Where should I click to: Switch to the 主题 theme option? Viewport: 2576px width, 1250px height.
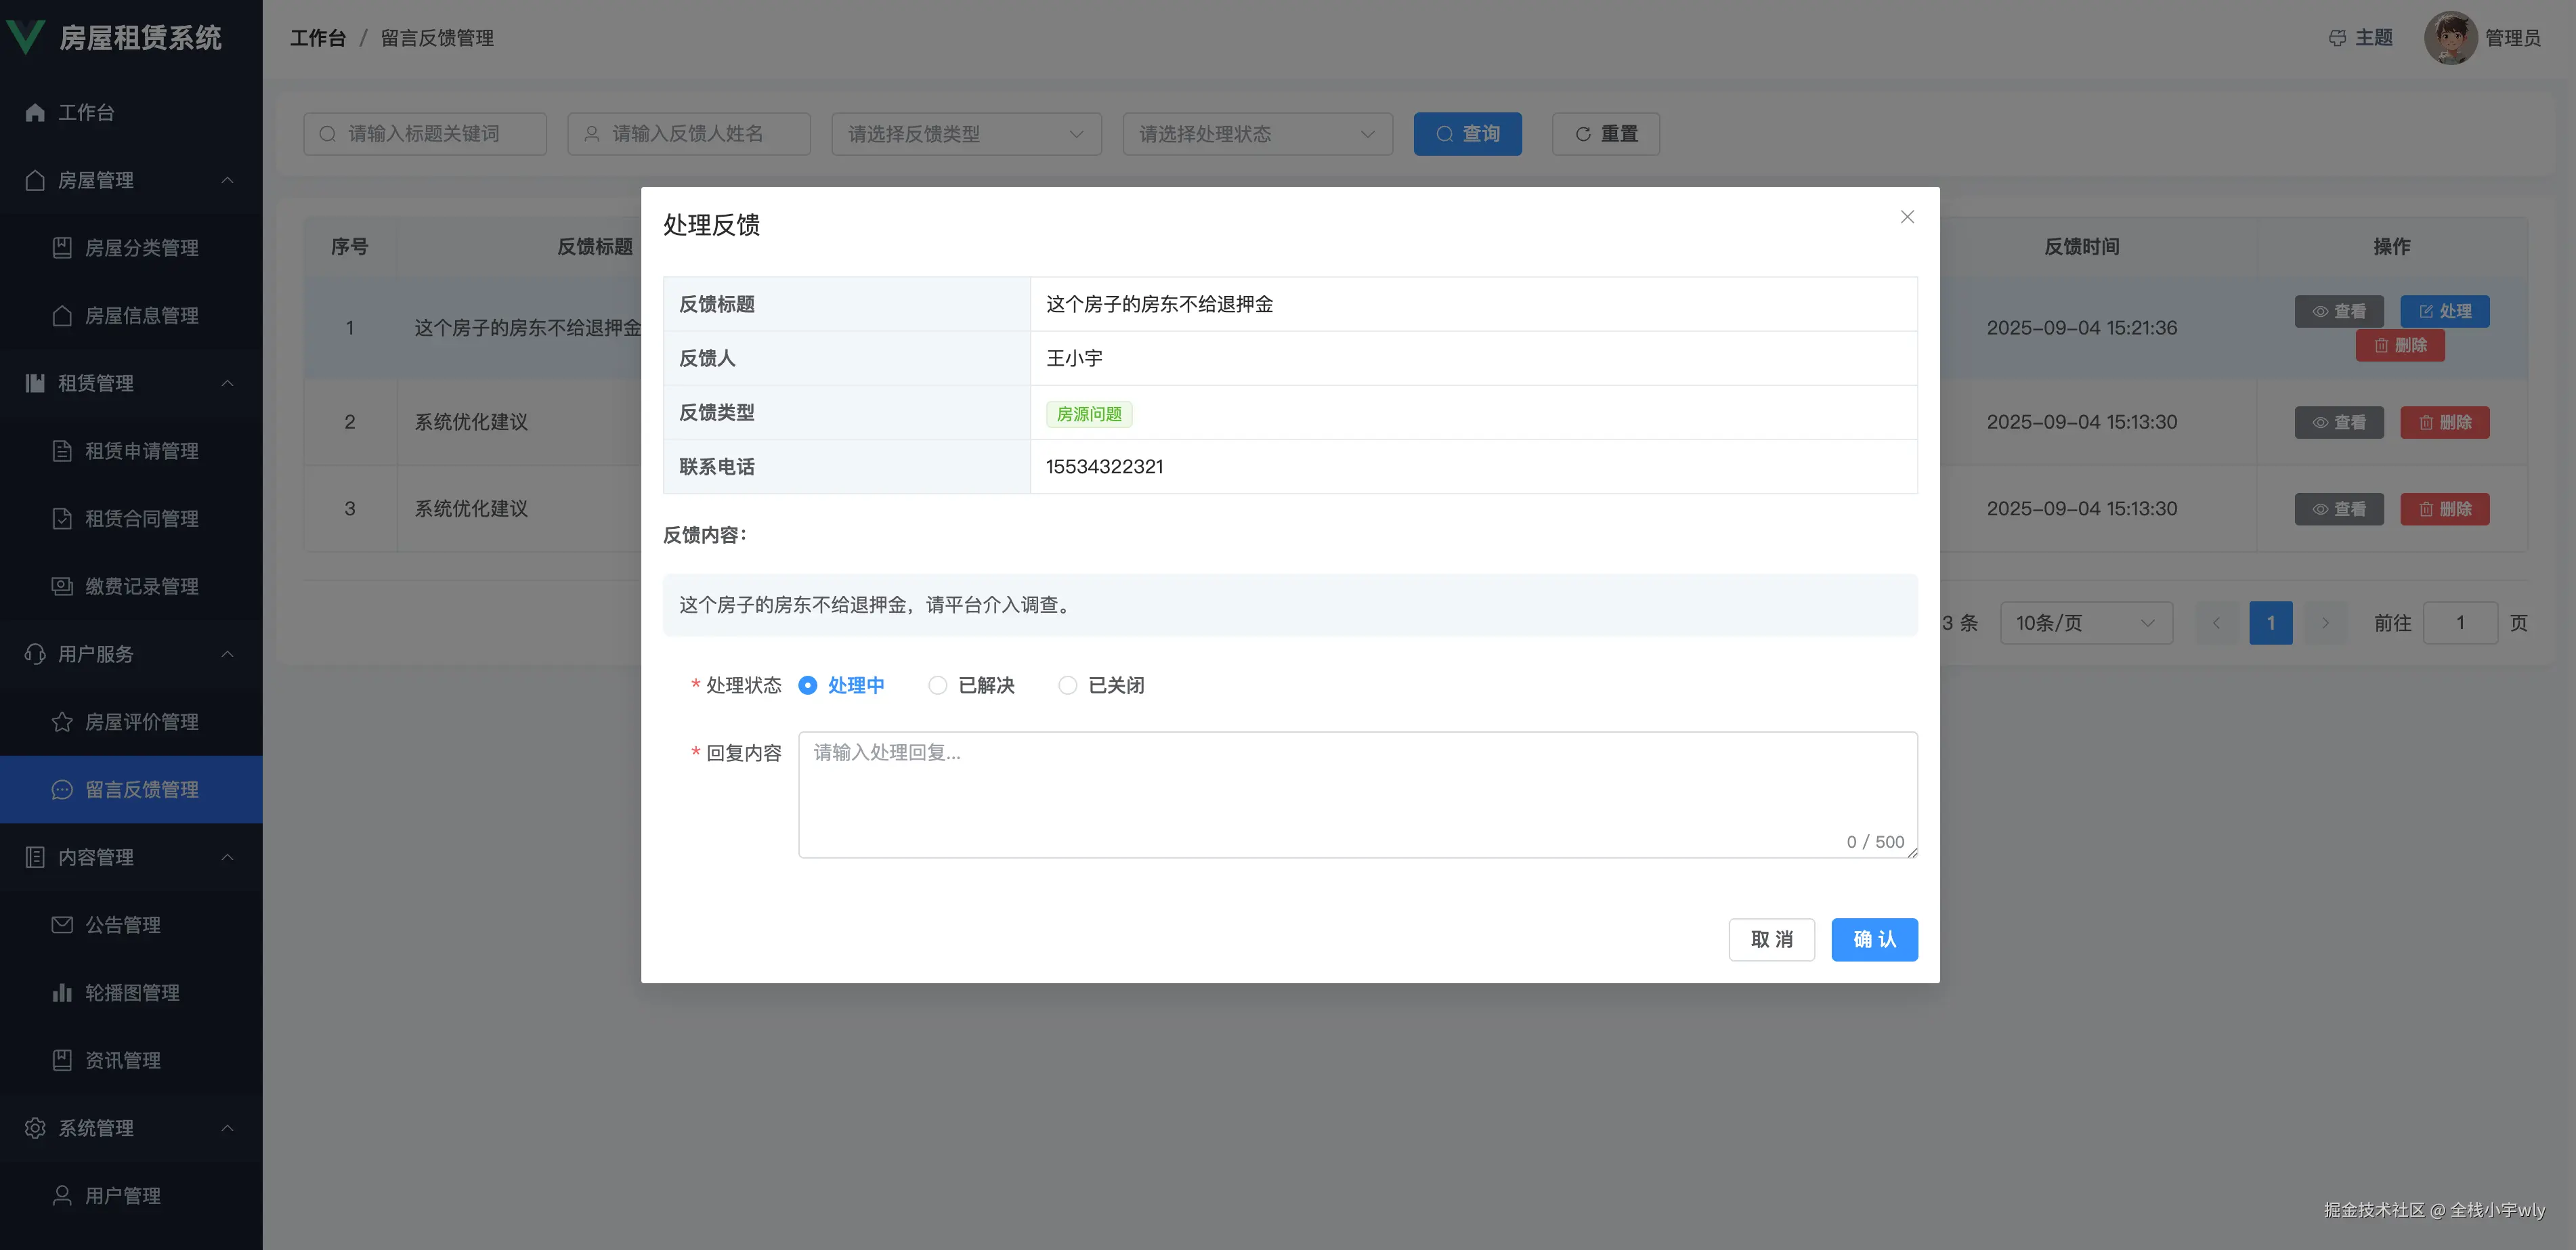click(2374, 37)
